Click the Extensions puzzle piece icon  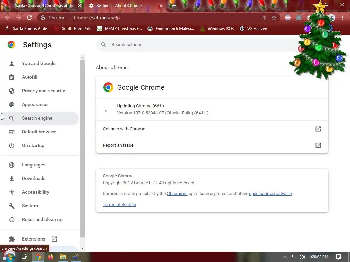[12, 239]
